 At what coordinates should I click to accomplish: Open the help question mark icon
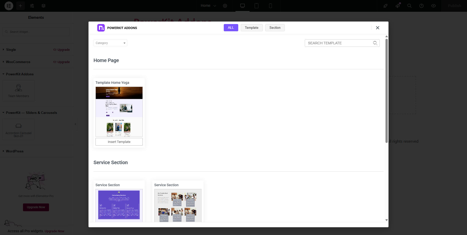[421, 6]
